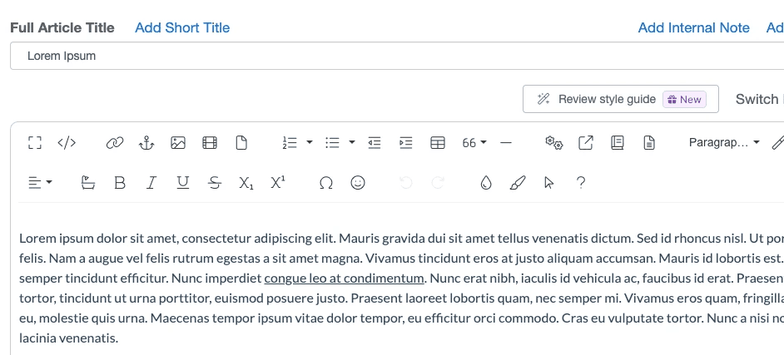Click the undo arrow
The image size is (784, 355).
pyautogui.click(x=405, y=183)
